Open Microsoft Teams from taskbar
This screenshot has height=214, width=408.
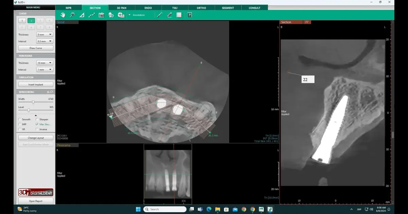click(200, 209)
